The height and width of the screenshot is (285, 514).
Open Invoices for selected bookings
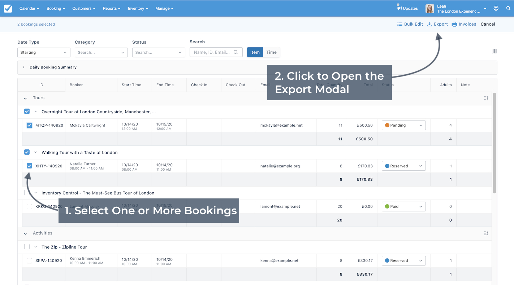tap(464, 24)
